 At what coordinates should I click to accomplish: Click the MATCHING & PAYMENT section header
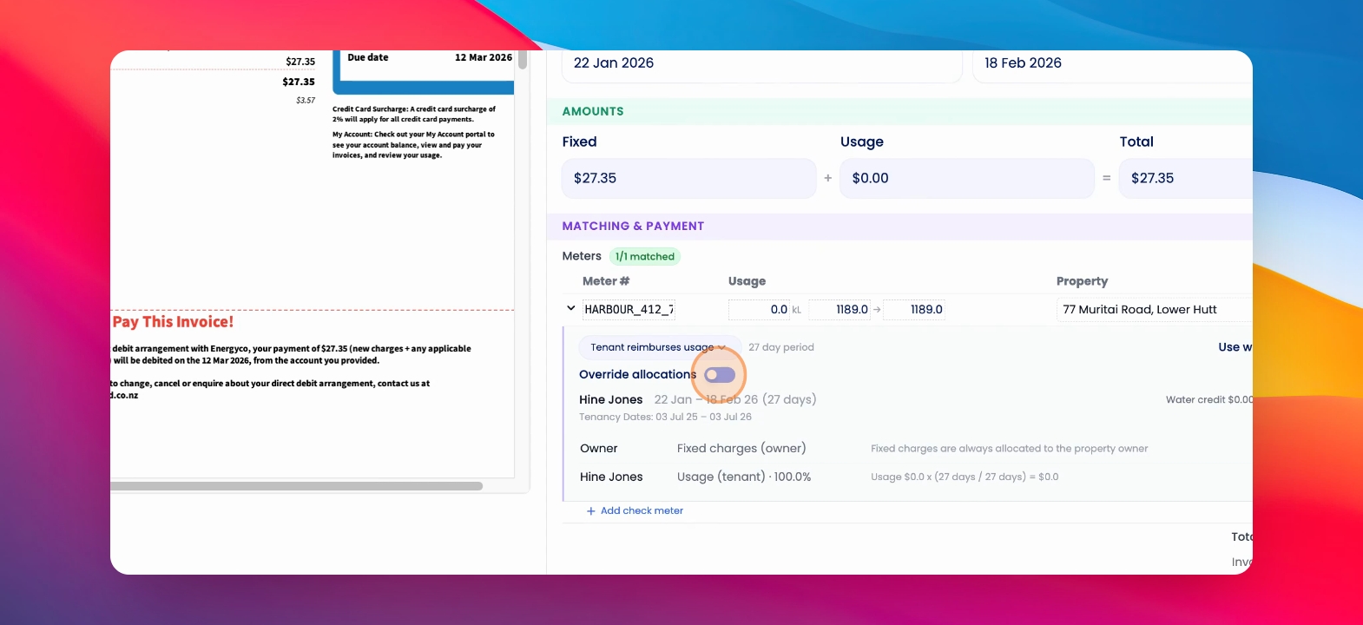633,227
